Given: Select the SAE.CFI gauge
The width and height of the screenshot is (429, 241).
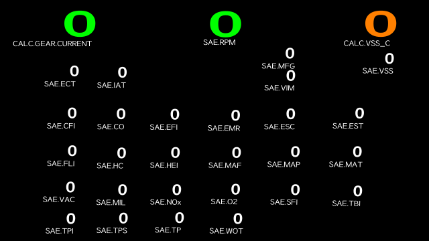Looking at the screenshot, I should point(72,113).
